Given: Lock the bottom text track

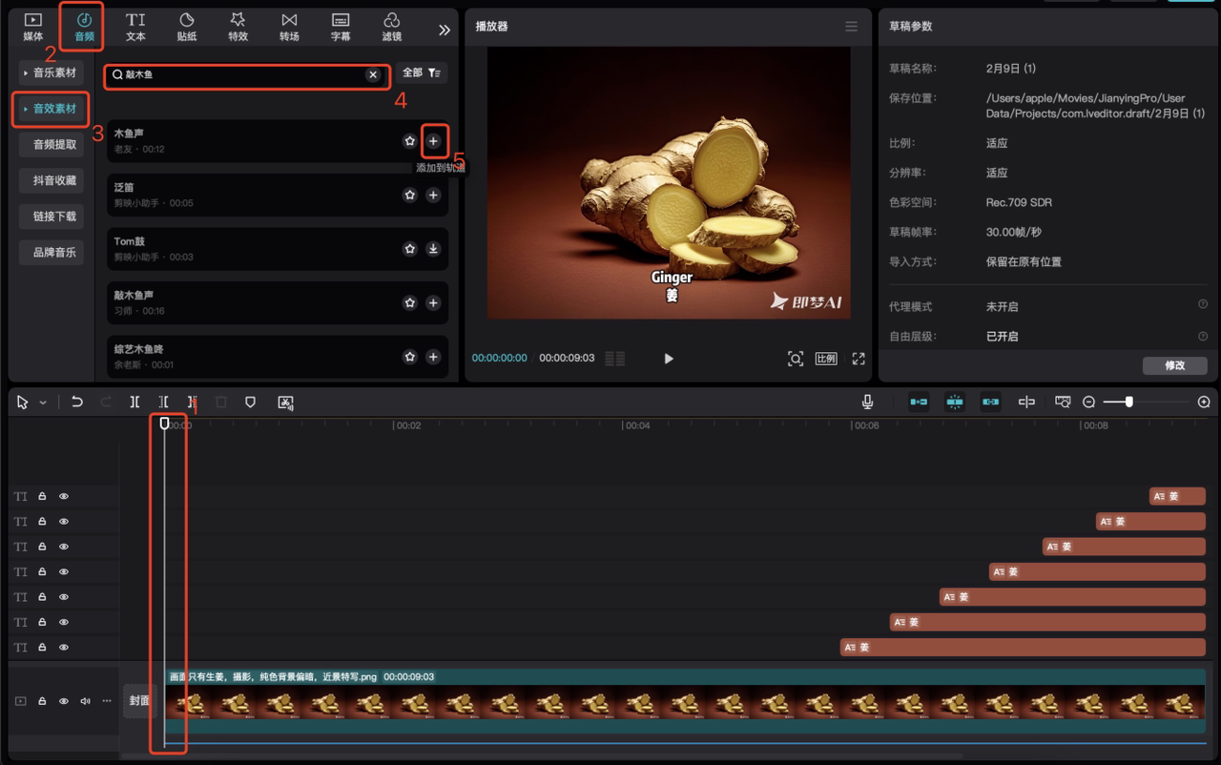Looking at the screenshot, I should [x=42, y=648].
